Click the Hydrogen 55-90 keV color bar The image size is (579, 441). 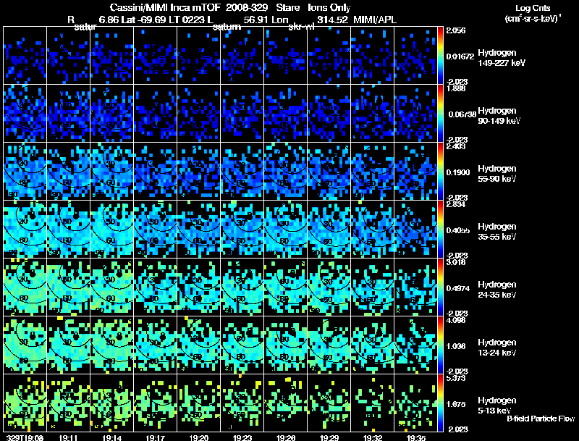coord(440,172)
